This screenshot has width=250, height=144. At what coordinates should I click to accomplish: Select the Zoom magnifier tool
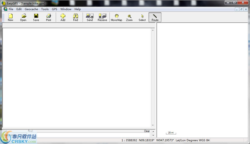(x=129, y=17)
